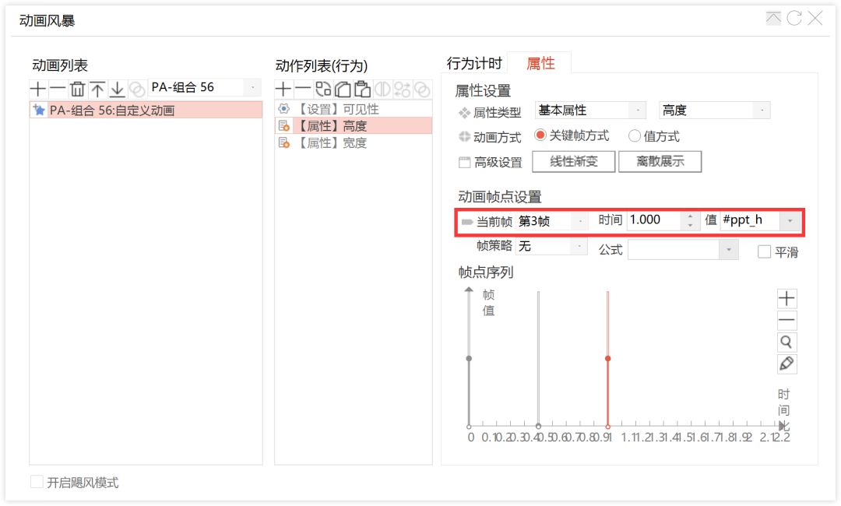Click the 线性渐变 button
This screenshot has height=506, width=841.
pos(573,161)
